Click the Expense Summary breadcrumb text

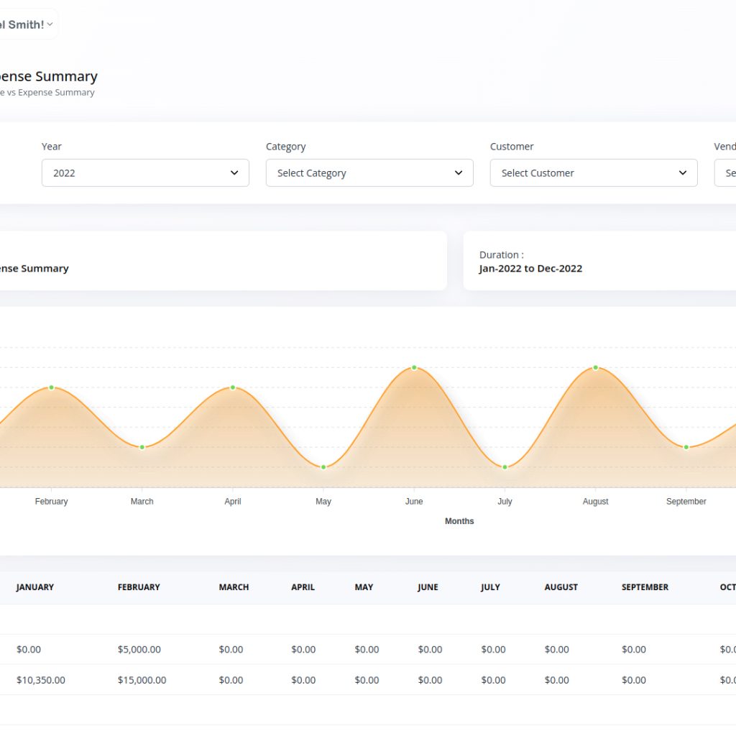tap(56, 93)
